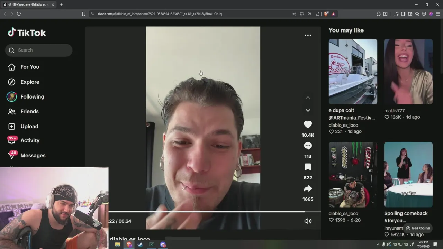
Task: Click the 1665 shares count
Action: click(x=308, y=199)
